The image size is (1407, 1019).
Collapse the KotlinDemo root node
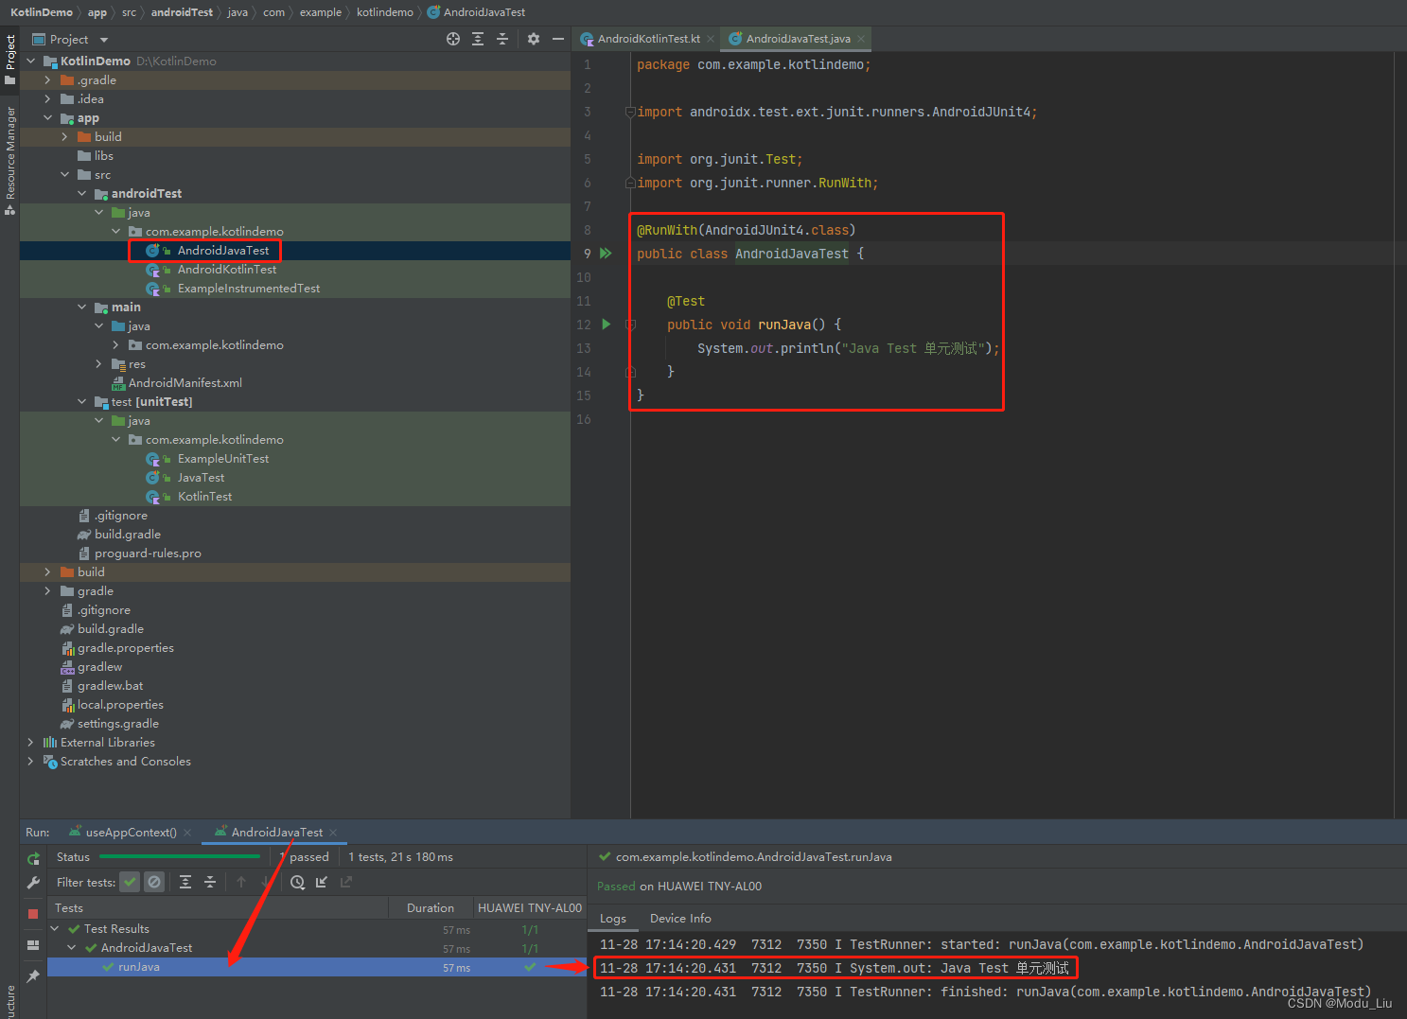click(x=31, y=61)
